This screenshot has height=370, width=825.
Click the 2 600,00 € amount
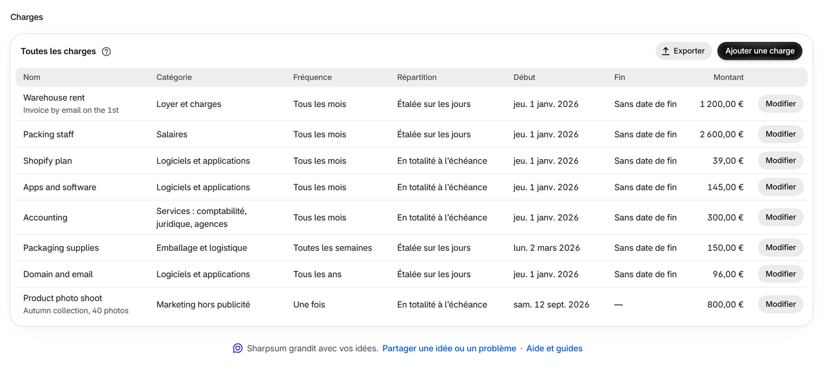coord(722,135)
